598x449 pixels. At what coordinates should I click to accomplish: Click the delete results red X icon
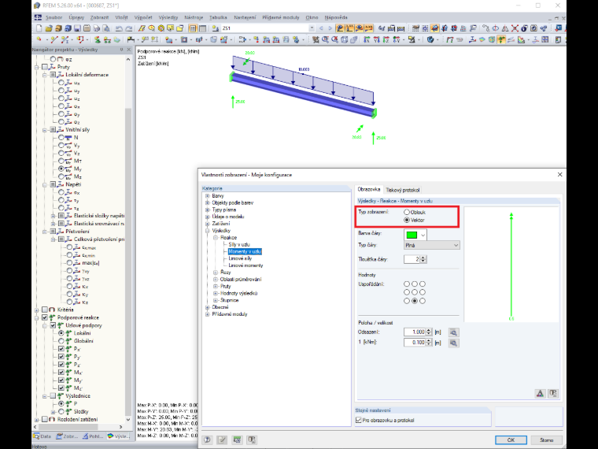[x=515, y=28]
